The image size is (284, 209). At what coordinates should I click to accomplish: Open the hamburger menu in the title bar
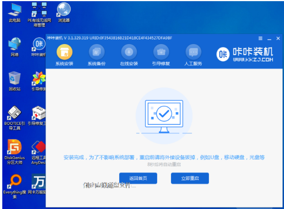[260, 39]
